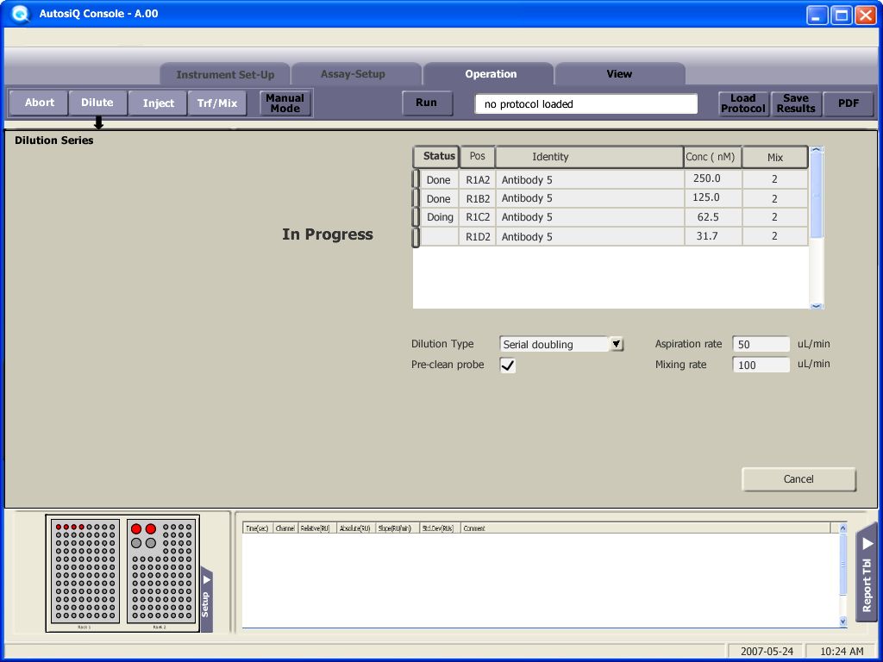
Task: Click the first large gray well in Rack 2
Action: pos(136,543)
